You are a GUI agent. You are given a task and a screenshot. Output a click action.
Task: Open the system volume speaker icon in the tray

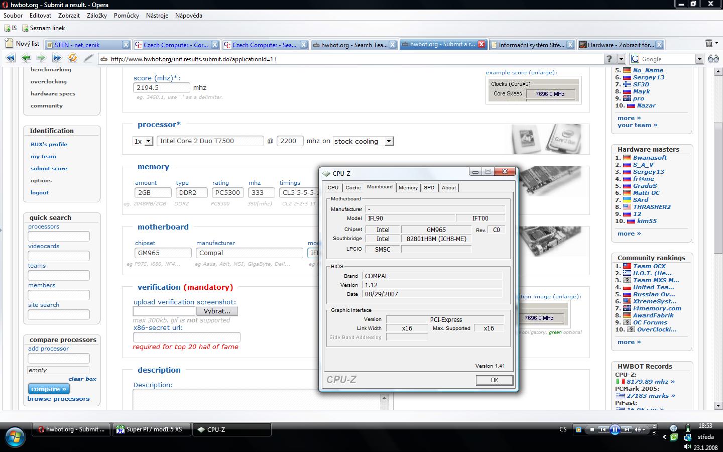(x=687, y=447)
